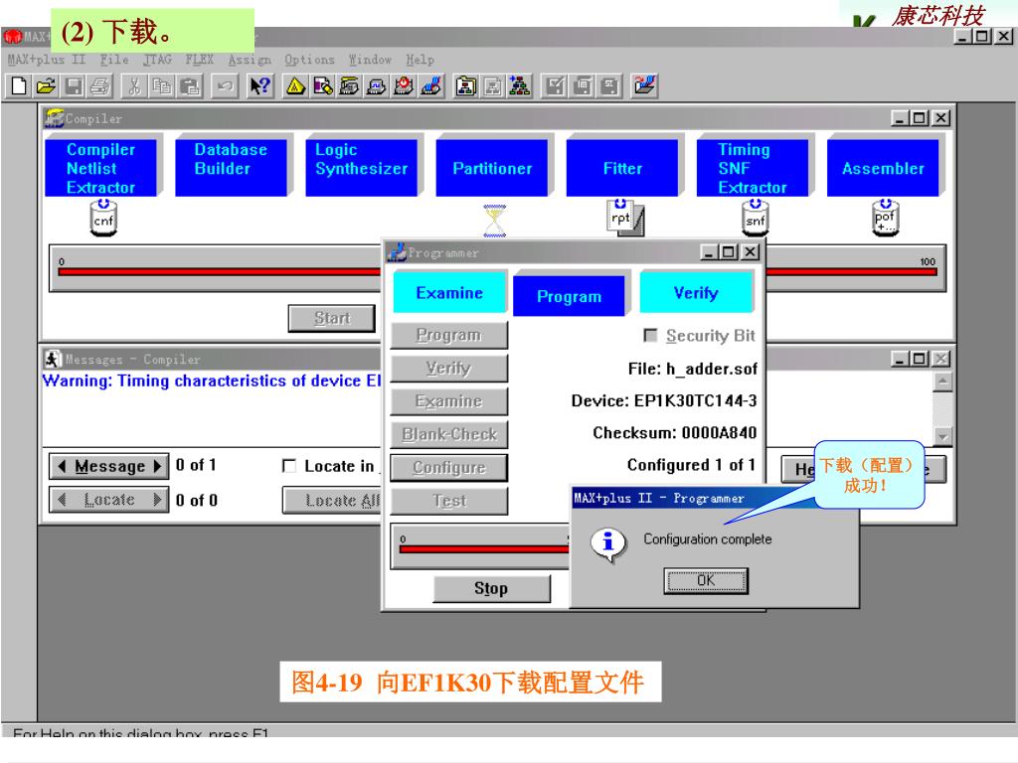Click the Start button in Compiler window

tap(332, 318)
